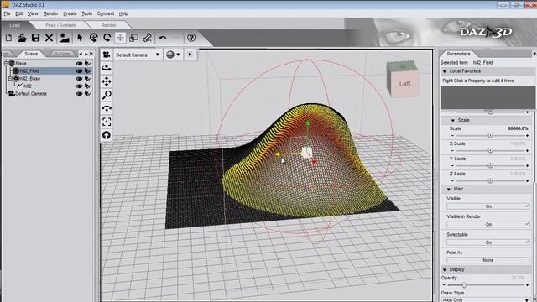Open the bone tool
Image resolution: width=537 pixels, height=302 pixels.
point(148,38)
